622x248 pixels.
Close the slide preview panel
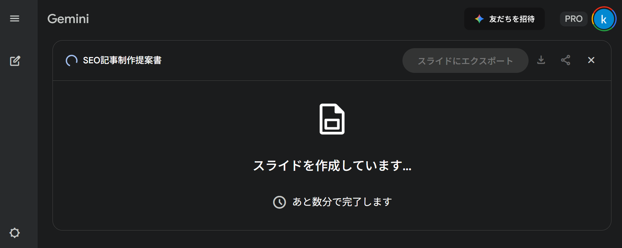click(591, 60)
